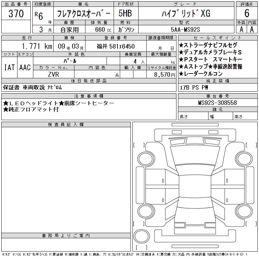Click the 長さ dimension cell

coord(193,116)
